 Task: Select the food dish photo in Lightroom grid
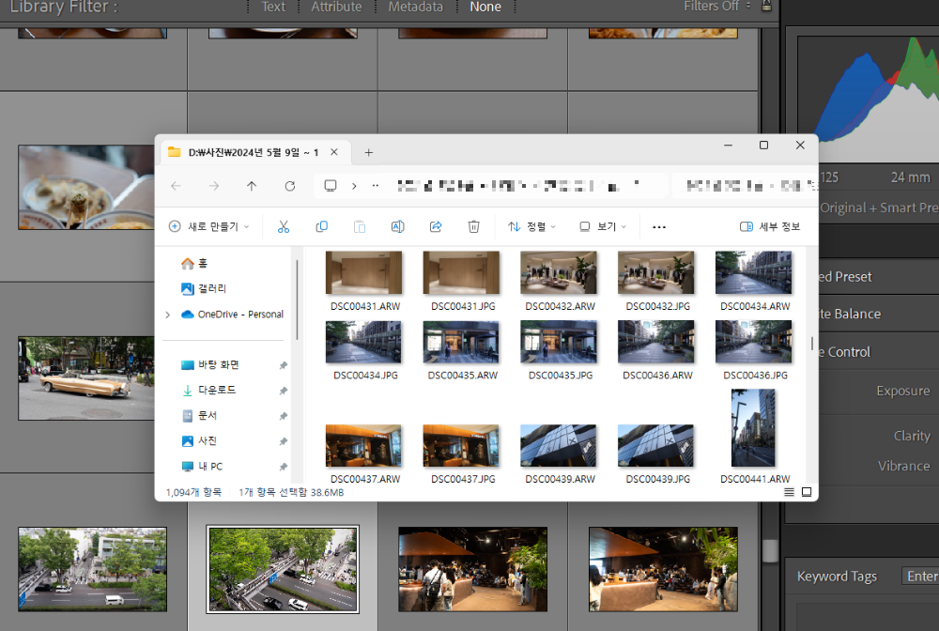coord(86,188)
